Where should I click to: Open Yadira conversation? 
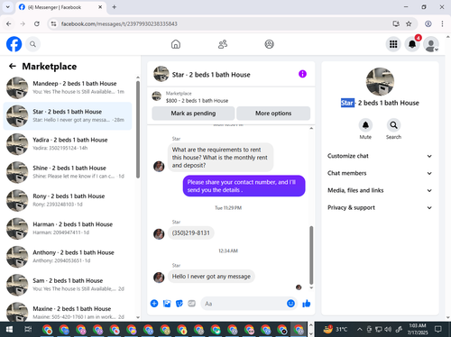click(68, 144)
